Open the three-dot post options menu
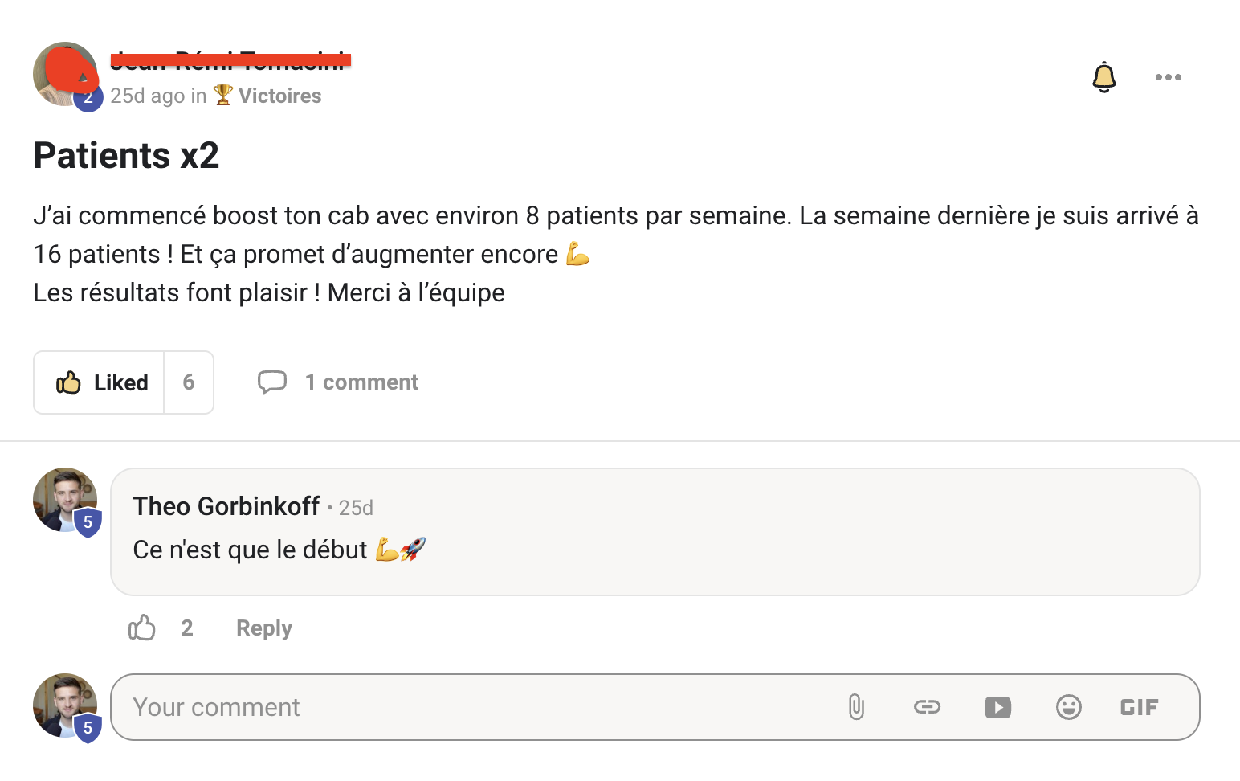The height and width of the screenshot is (781, 1240). point(1168,77)
